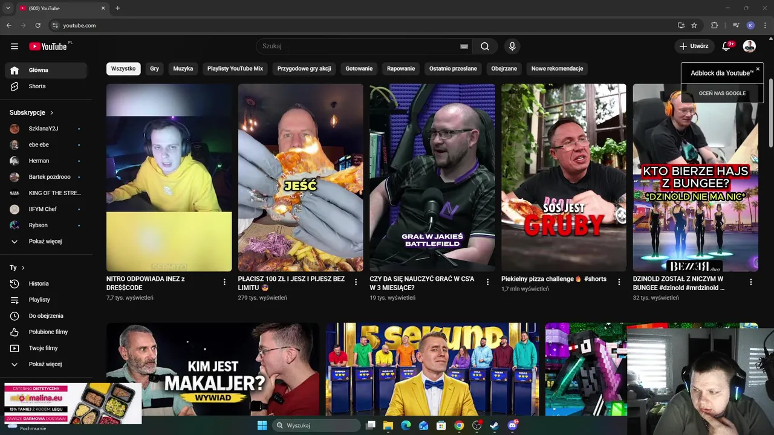
Task: Open IIFYM Chef channel
Action: [x=47, y=209]
